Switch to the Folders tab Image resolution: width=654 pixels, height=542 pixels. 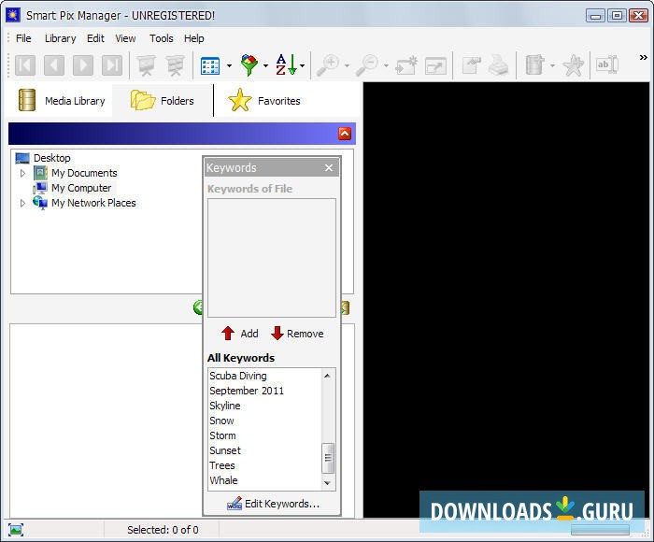coord(163,101)
